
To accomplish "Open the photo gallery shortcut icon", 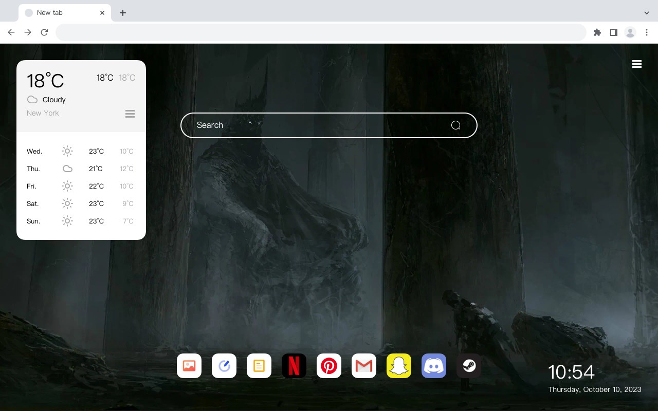I will pyautogui.click(x=189, y=366).
